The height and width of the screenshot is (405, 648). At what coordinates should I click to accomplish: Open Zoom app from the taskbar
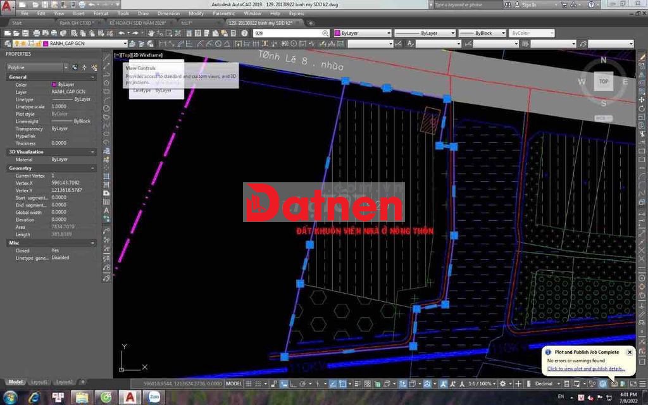(154, 397)
